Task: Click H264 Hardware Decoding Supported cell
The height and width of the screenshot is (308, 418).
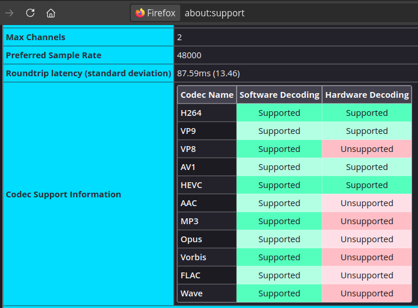Action: pyautogui.click(x=367, y=113)
